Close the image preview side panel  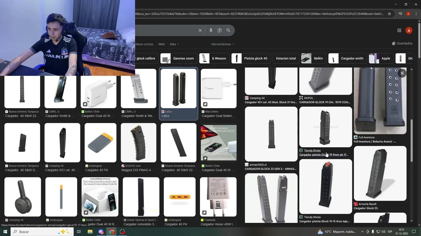[402, 73]
